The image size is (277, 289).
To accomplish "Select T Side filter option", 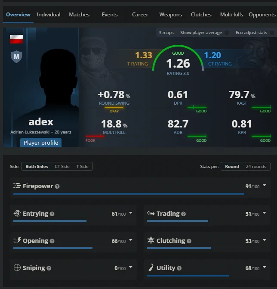I will pos(82,166).
